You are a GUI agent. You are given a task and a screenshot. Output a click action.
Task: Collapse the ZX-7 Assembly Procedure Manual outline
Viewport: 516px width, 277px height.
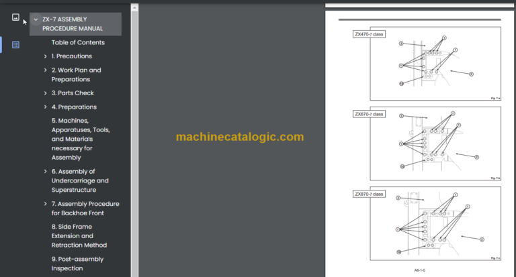coord(36,19)
